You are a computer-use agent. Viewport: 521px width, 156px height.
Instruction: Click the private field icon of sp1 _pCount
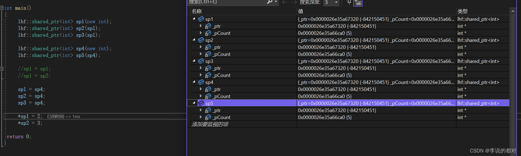point(208,33)
